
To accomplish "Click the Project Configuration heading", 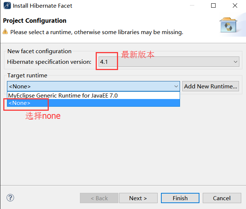I will (35, 21).
